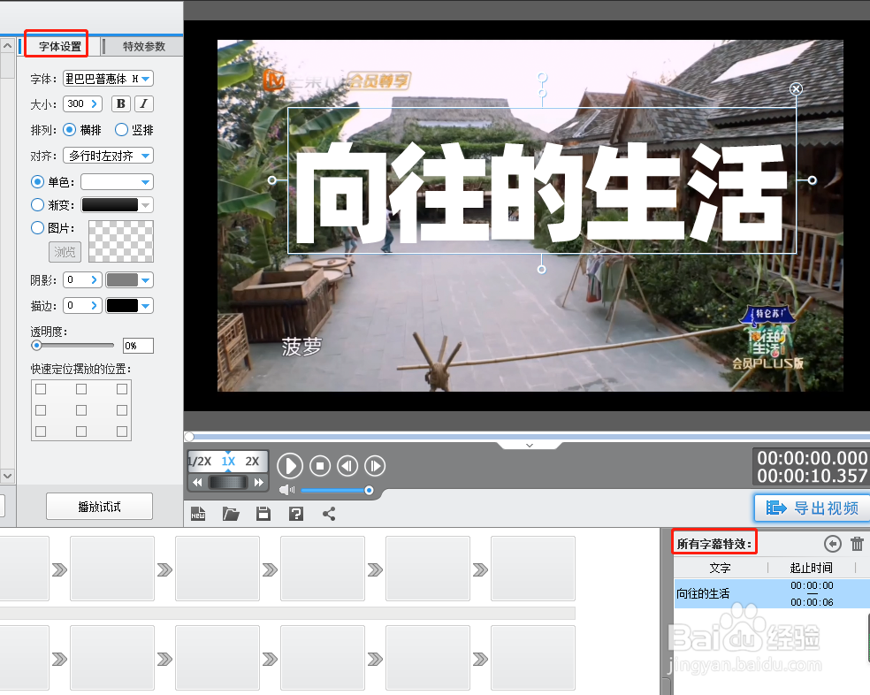Open the stroke color dropdown
The image size is (870, 695).
[145, 306]
